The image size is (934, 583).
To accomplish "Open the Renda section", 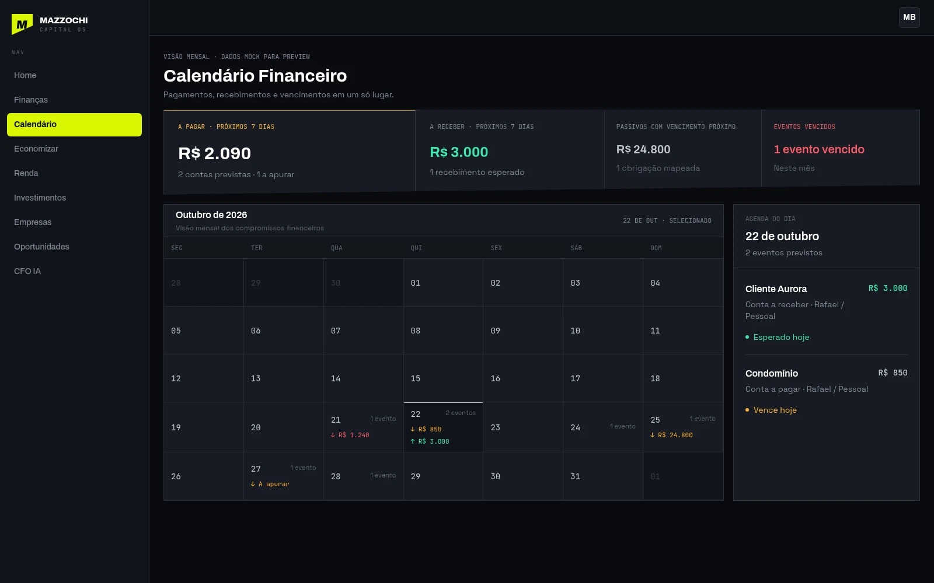I will 74,173.
